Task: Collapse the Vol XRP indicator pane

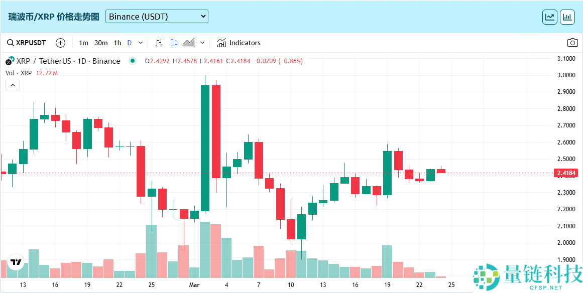Action: [x=13, y=85]
